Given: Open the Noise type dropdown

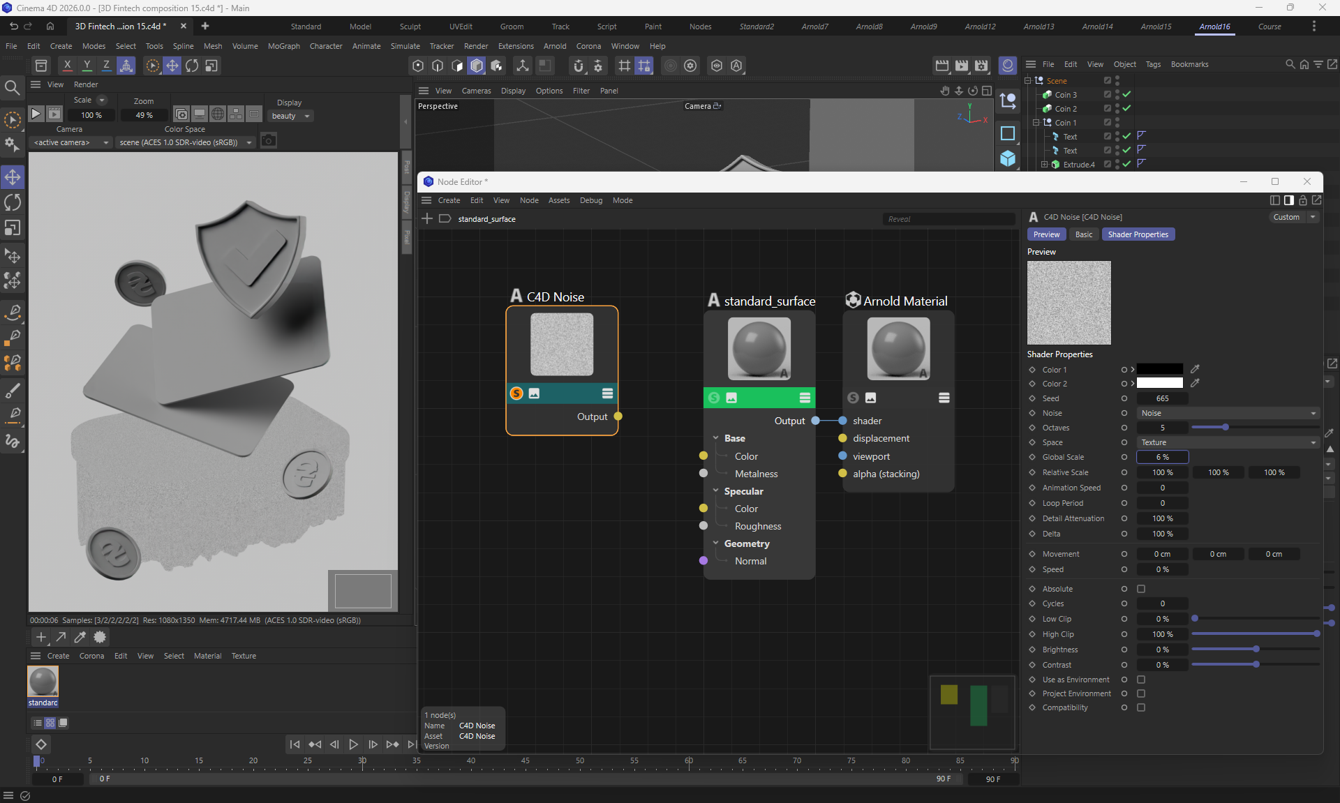Looking at the screenshot, I should coord(1228,413).
